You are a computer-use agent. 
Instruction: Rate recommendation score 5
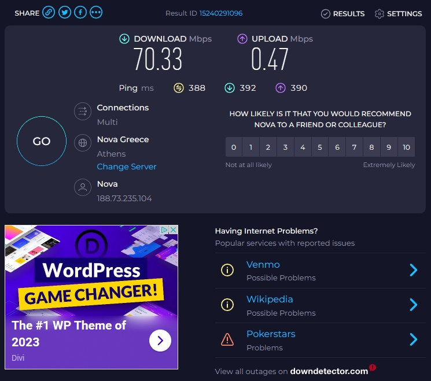coord(320,147)
